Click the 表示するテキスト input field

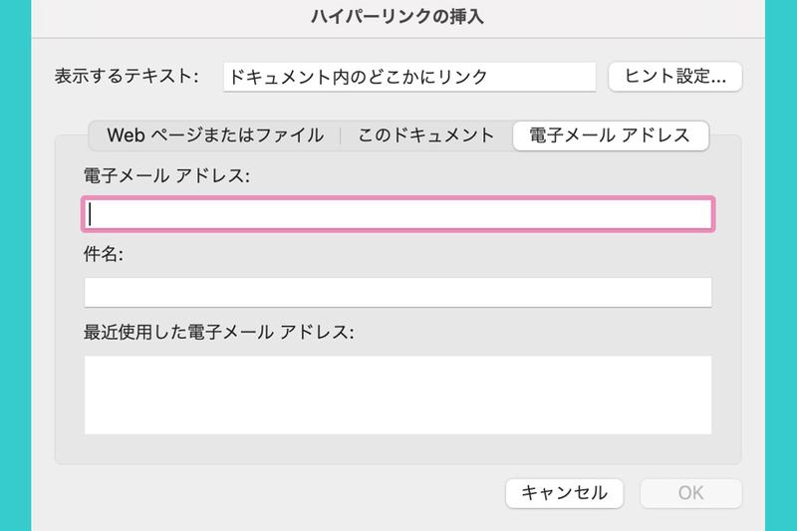coord(408,77)
